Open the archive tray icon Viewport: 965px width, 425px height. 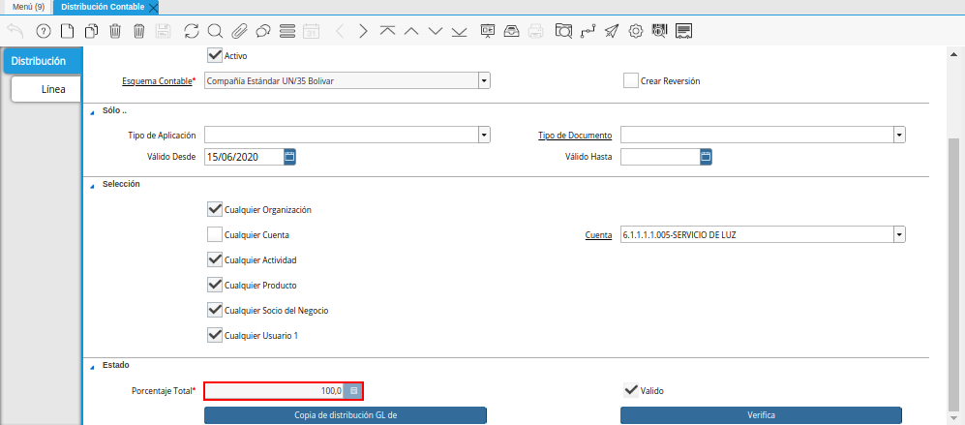[511, 31]
